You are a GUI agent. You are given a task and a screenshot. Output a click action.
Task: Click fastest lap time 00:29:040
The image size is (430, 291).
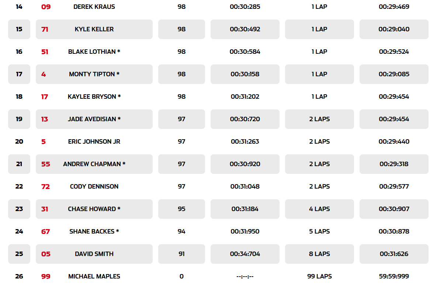(394, 29)
